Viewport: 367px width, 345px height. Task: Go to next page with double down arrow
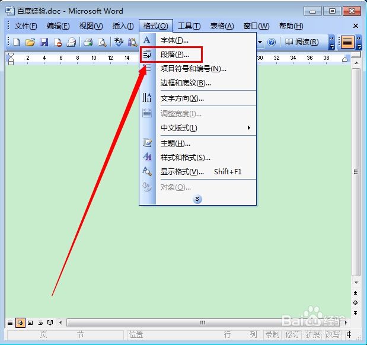pos(356,313)
